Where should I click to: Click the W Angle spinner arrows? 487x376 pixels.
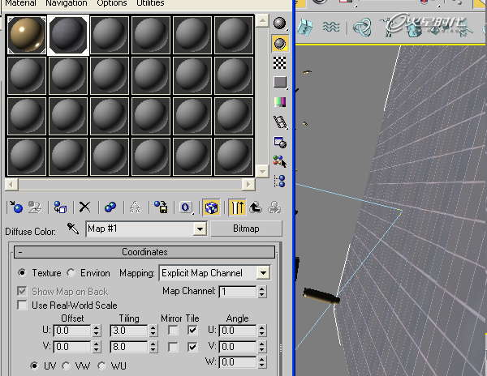pos(262,361)
